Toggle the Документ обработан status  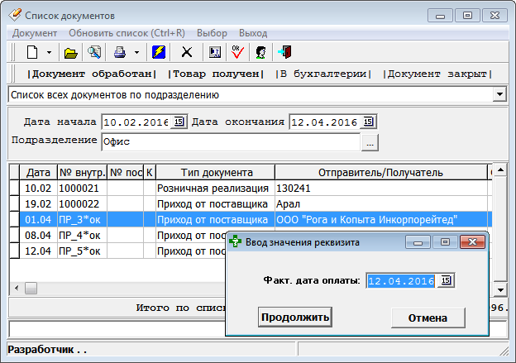(92, 74)
